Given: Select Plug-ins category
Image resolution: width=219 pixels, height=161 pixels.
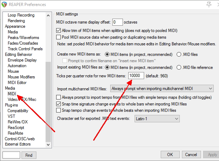Looking at the screenshot, I should point(11,105).
